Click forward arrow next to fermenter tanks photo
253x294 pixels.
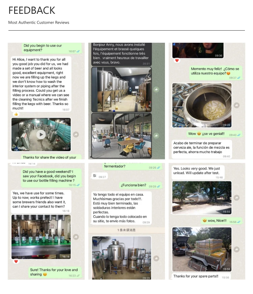click(156, 89)
